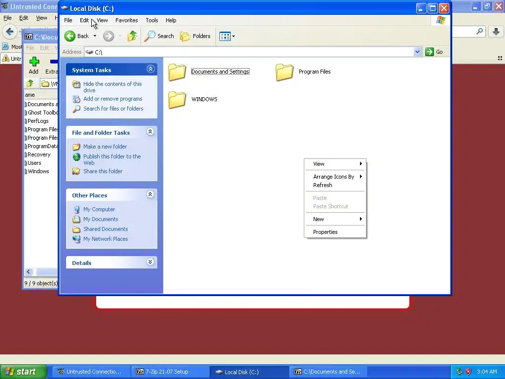Click Publish this folder to the Web
The height and width of the screenshot is (379, 505).
point(112,159)
